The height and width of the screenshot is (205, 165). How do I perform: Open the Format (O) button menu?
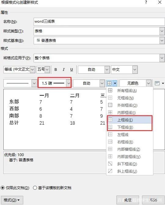point(12,200)
